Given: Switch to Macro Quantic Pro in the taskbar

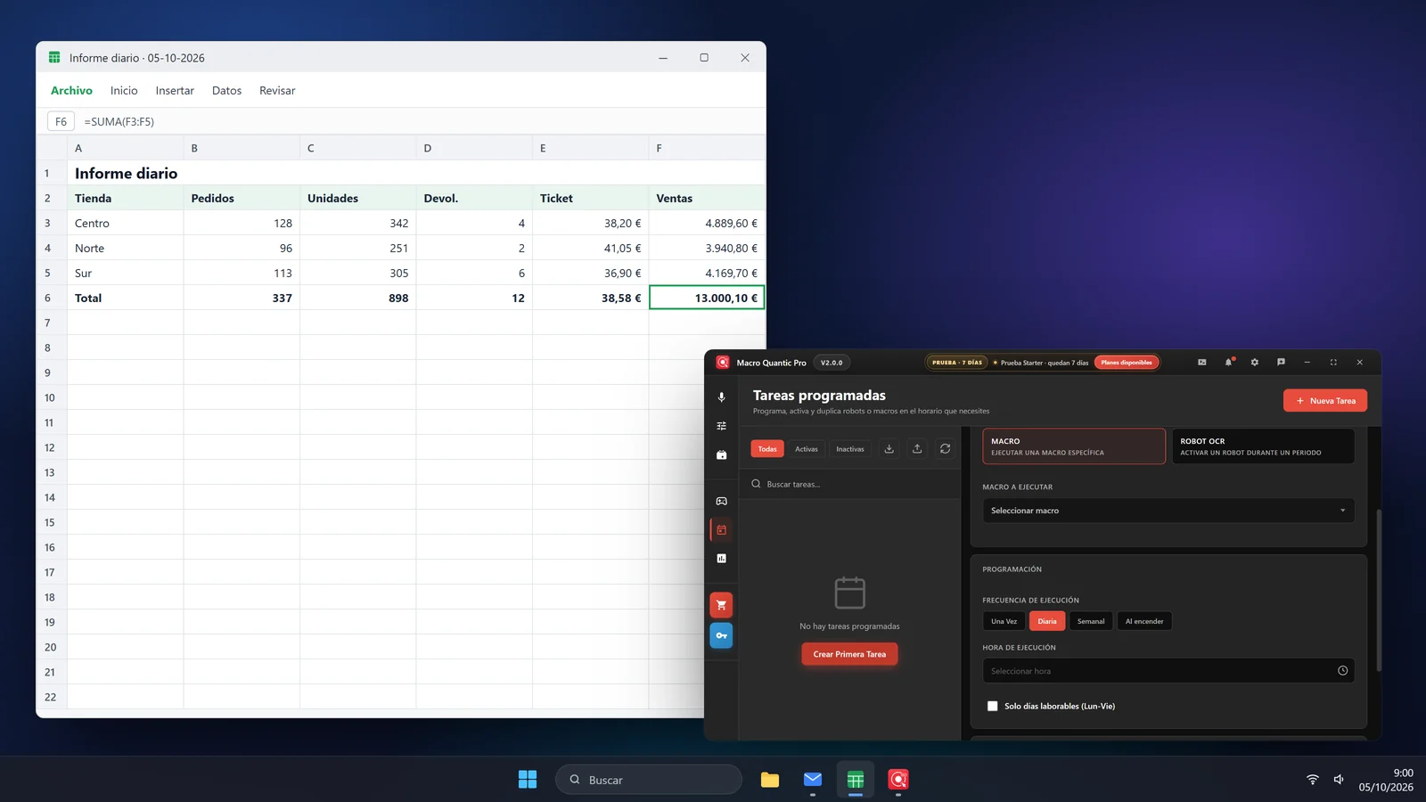Looking at the screenshot, I should click(898, 780).
